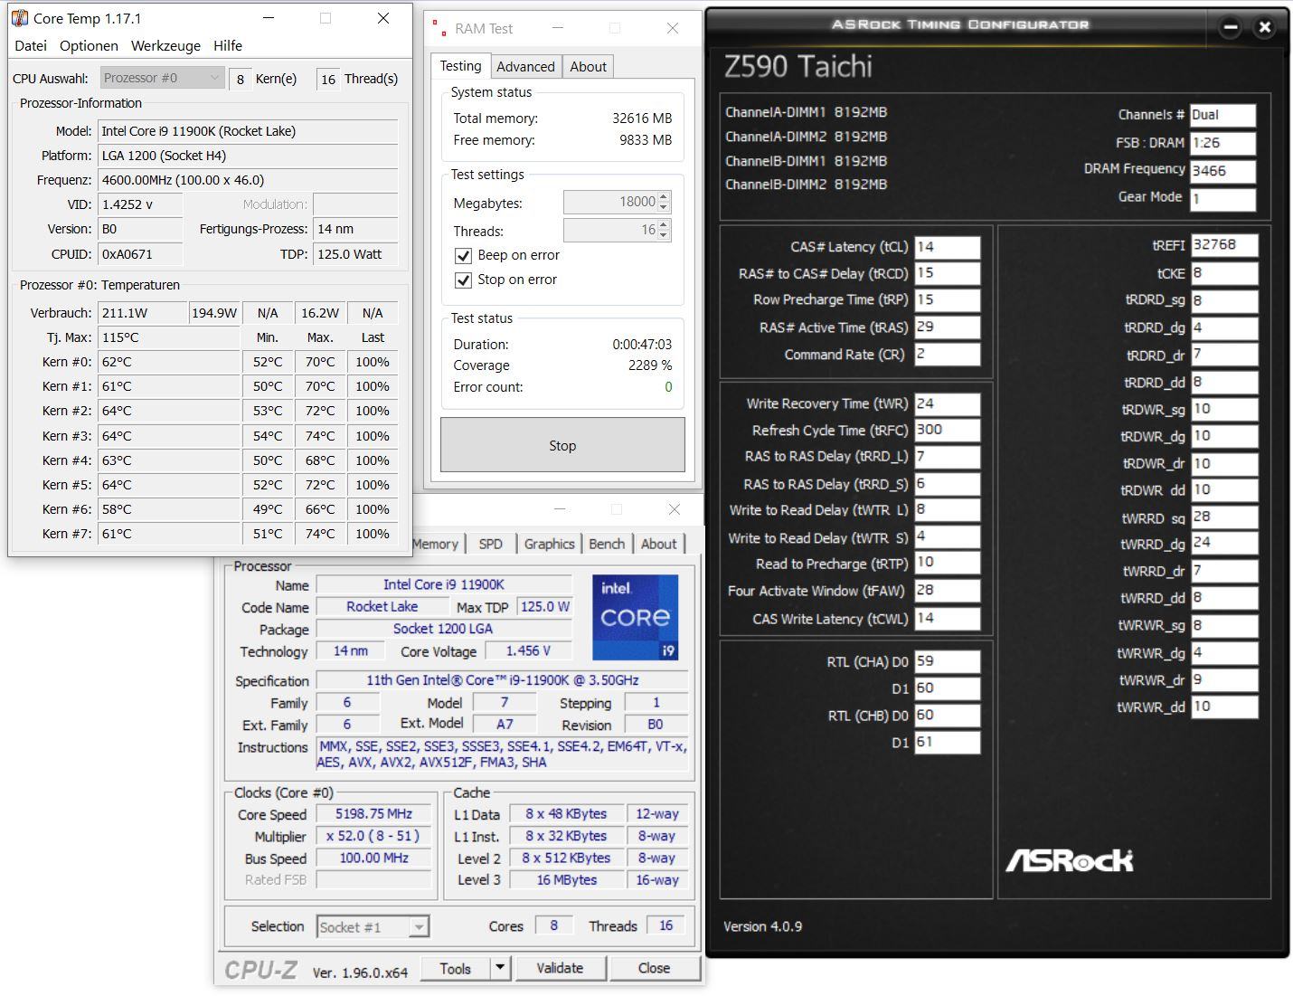This screenshot has width=1293, height=996.
Task: Click the Four Activate Window (tFAW) field
Action: pos(947,591)
